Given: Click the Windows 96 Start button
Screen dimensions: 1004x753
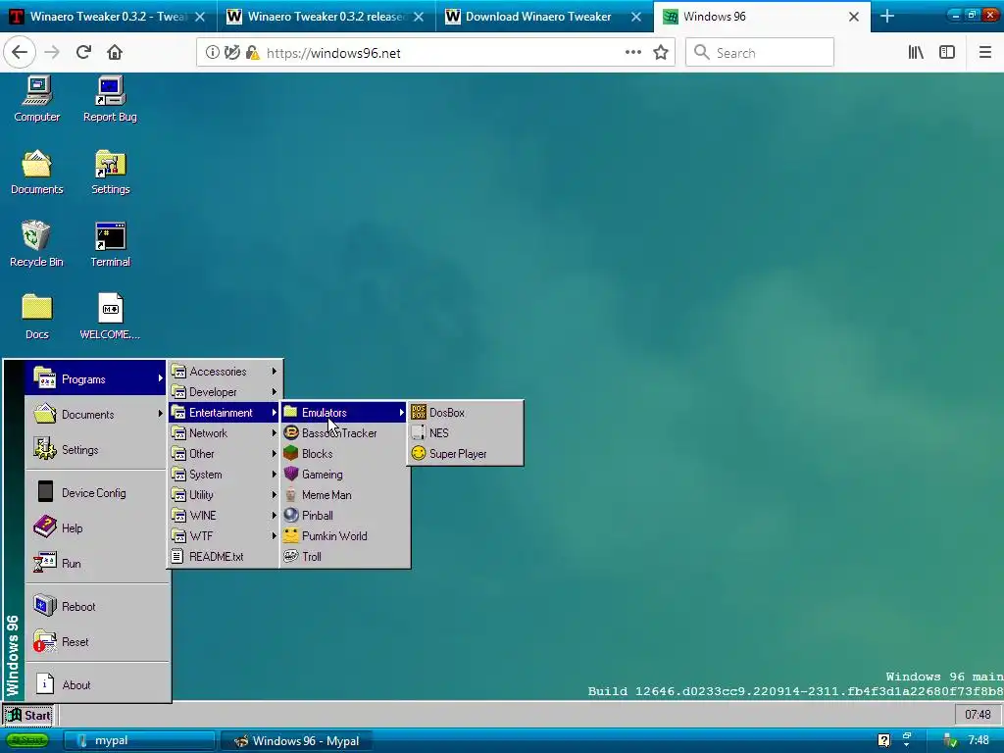Looking at the screenshot, I should (x=28, y=715).
